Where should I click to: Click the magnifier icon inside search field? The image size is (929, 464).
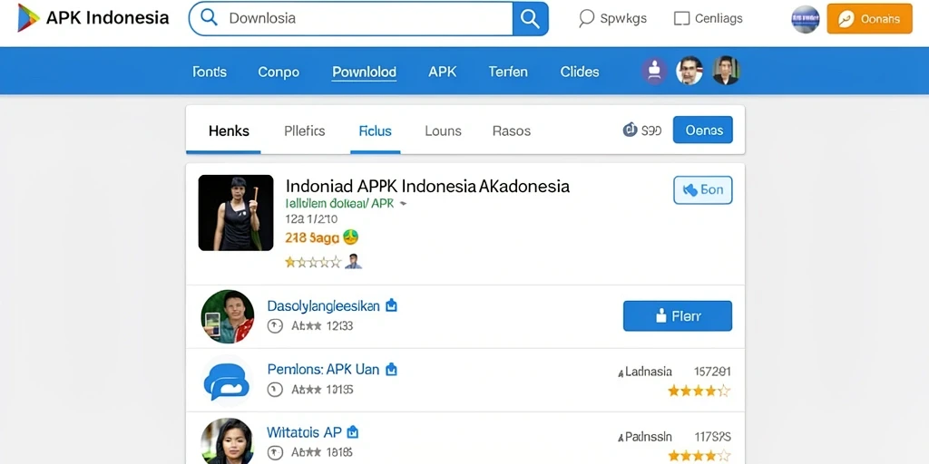point(210,17)
